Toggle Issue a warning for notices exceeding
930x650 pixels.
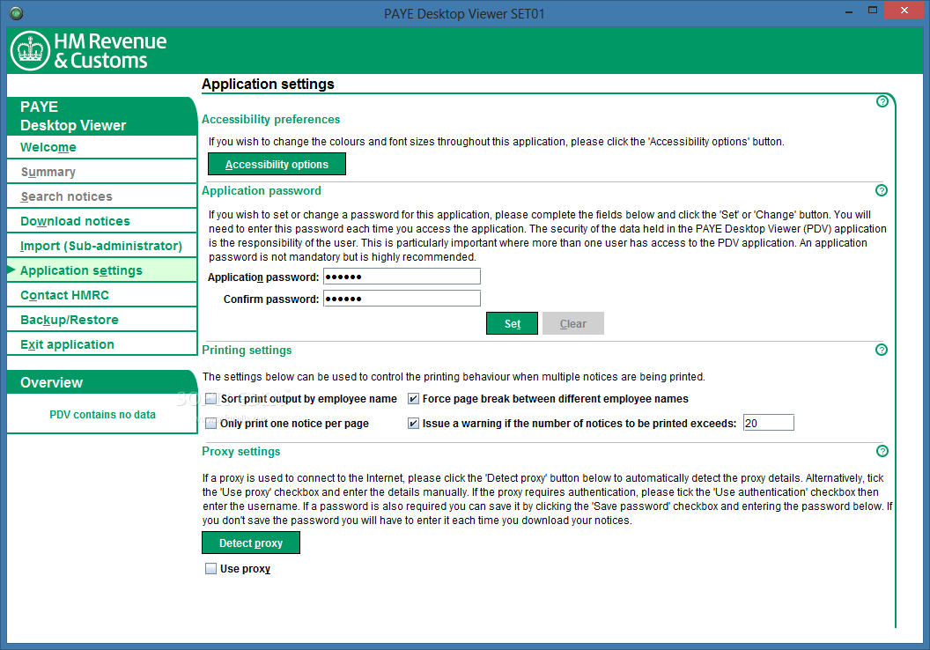pos(413,424)
